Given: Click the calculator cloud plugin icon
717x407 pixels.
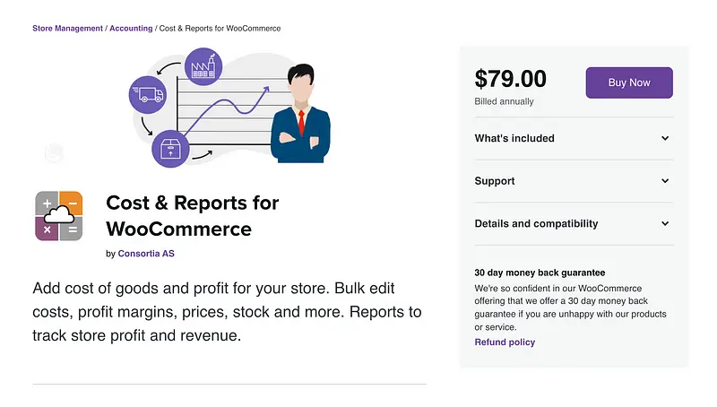Looking at the screenshot, I should (59, 216).
